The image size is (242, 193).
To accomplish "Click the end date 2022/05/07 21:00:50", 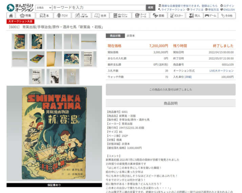I will tap(221, 59).
